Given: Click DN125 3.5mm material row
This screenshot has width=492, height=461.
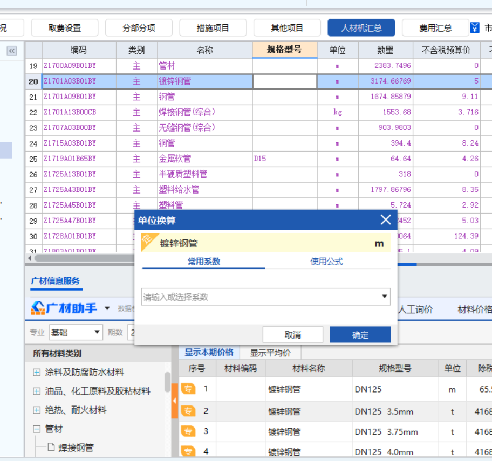Looking at the screenshot, I should tap(335, 411).
